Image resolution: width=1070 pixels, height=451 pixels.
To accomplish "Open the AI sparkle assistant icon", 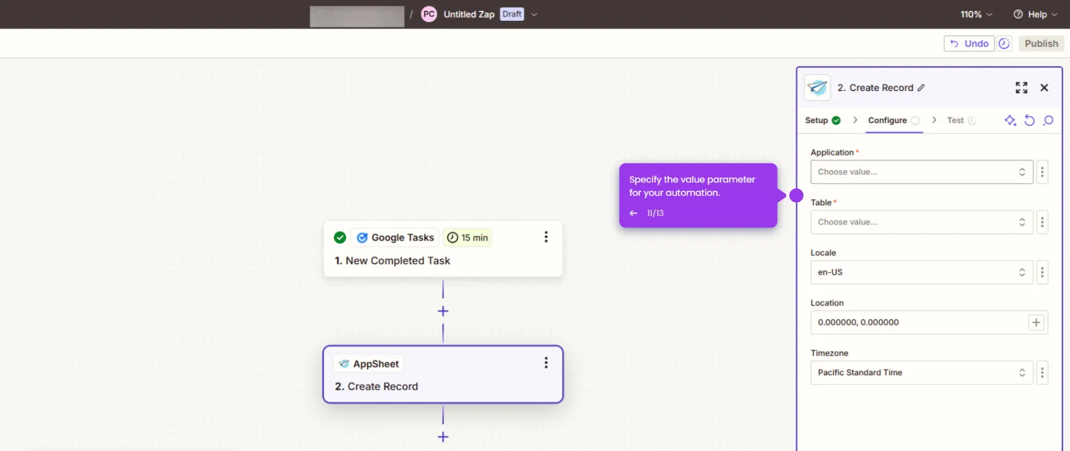I will pos(1011,120).
